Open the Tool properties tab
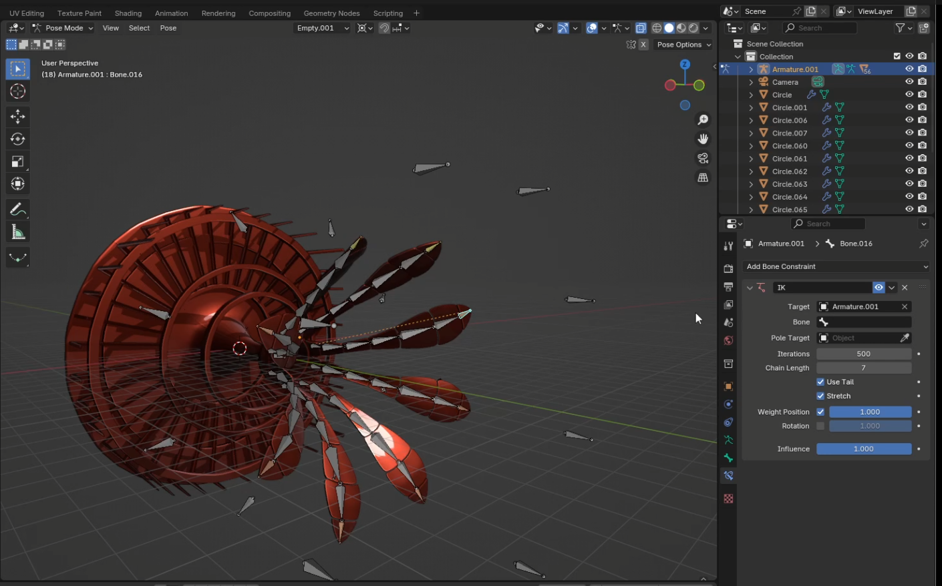Image resolution: width=942 pixels, height=586 pixels. click(x=728, y=246)
